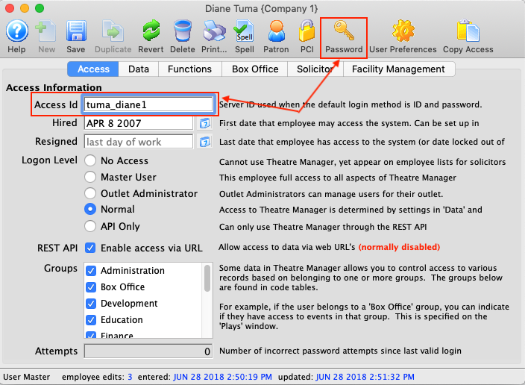
Task: Click the Access Information heading
Action: tap(54, 87)
